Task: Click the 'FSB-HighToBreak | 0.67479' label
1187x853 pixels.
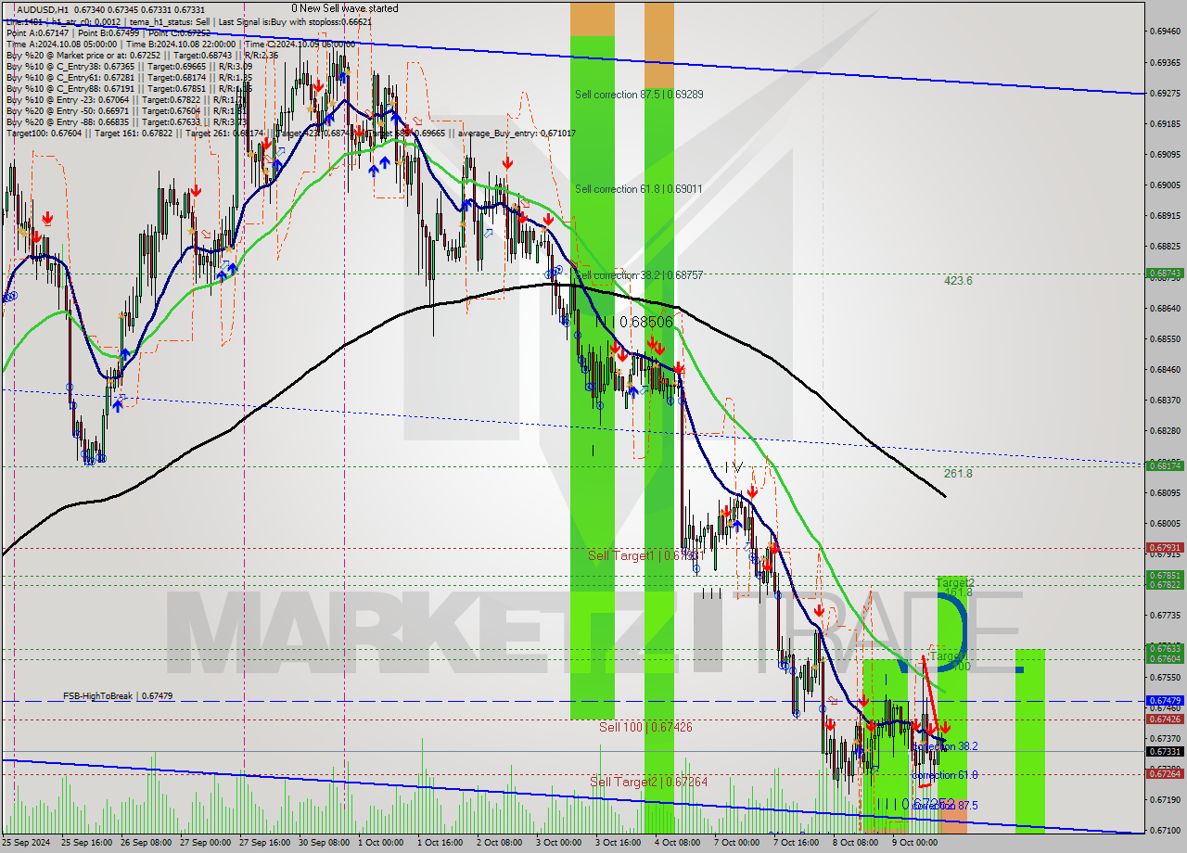Action: [x=118, y=695]
